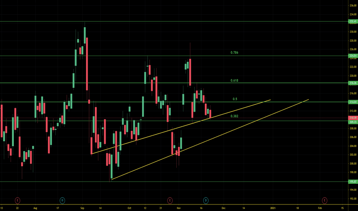Select the 195.87 price level label
The width and height of the screenshot is (358, 211).
coord(353,182)
